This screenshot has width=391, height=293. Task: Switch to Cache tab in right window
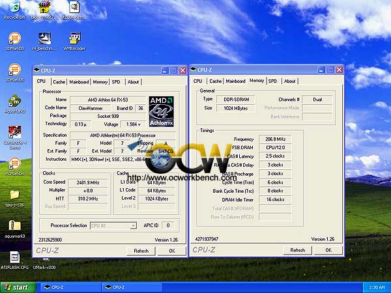tap(216, 81)
